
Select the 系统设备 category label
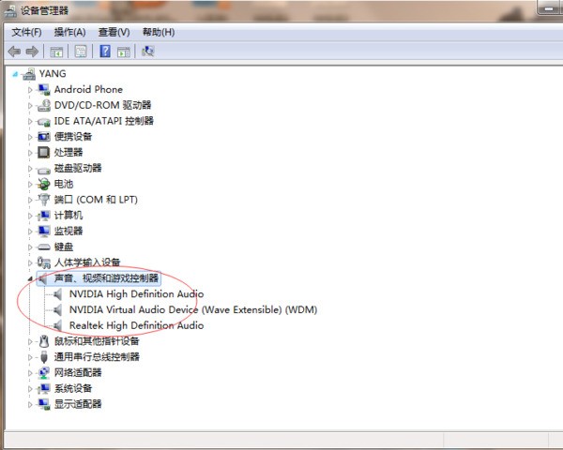73,388
